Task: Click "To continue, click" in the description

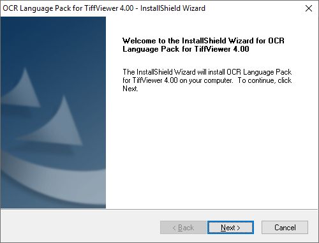Action: [x=265, y=80]
